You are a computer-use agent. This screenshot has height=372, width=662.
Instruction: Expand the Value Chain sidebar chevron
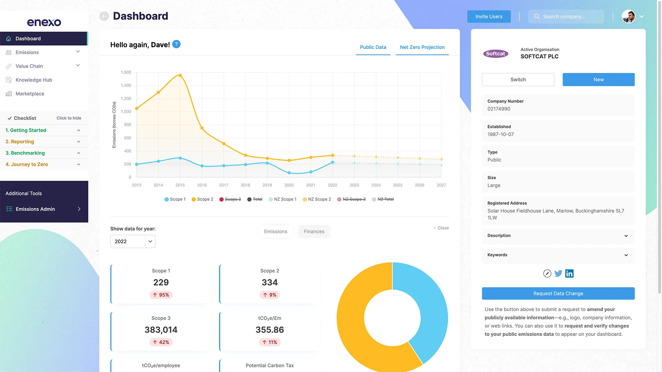tap(78, 65)
